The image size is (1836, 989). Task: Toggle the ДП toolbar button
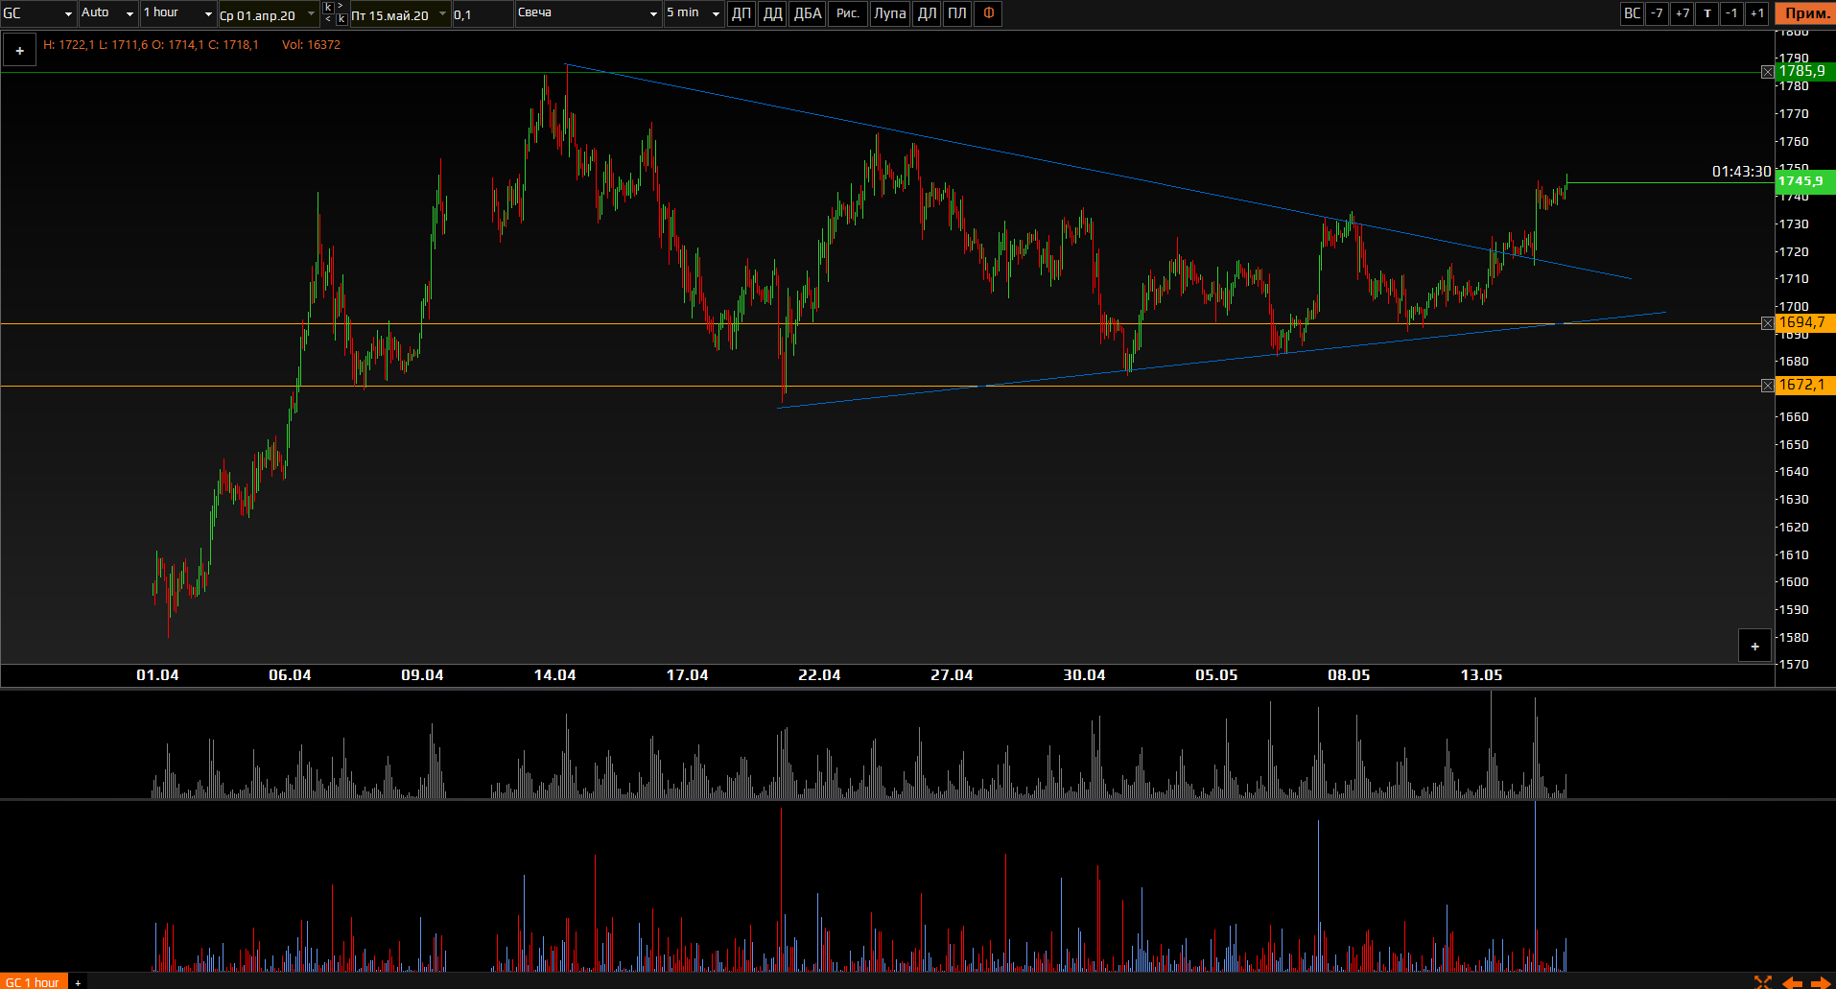(x=741, y=13)
